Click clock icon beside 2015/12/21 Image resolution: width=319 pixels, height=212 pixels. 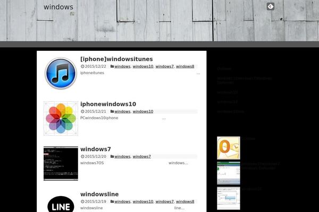pyautogui.click(x=82, y=111)
